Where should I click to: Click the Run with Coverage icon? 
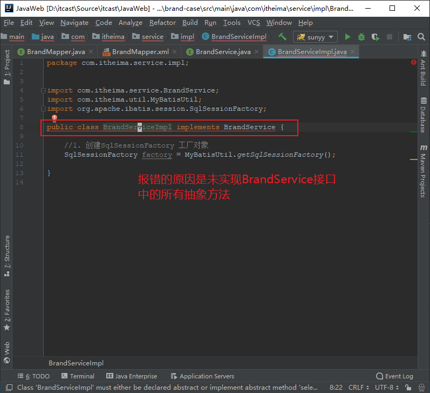tap(375, 37)
